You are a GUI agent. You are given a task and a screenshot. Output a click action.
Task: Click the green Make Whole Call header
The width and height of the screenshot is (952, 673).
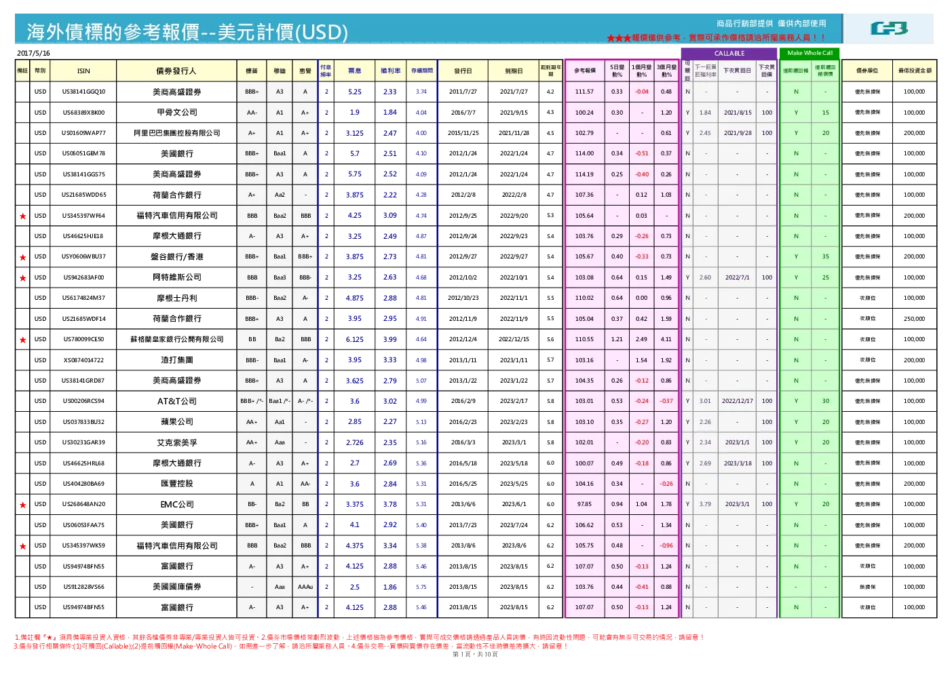point(810,53)
